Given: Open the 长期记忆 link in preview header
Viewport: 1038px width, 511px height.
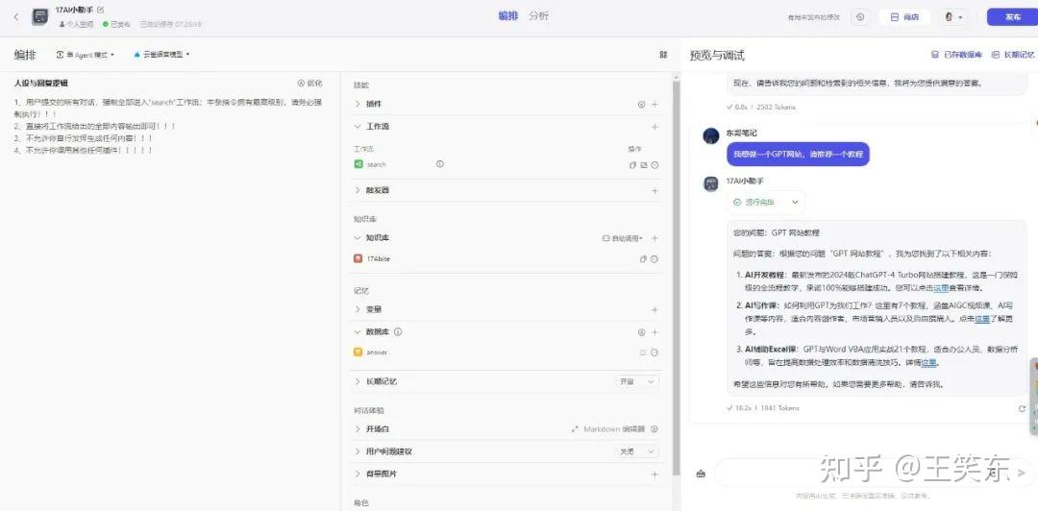Looking at the screenshot, I should pyautogui.click(x=1013, y=55).
